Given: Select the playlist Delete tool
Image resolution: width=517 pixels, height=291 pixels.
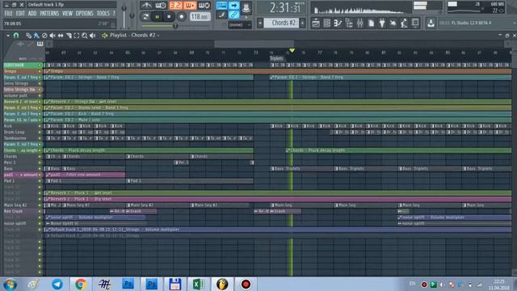Looking at the screenshot, I should [44, 36].
